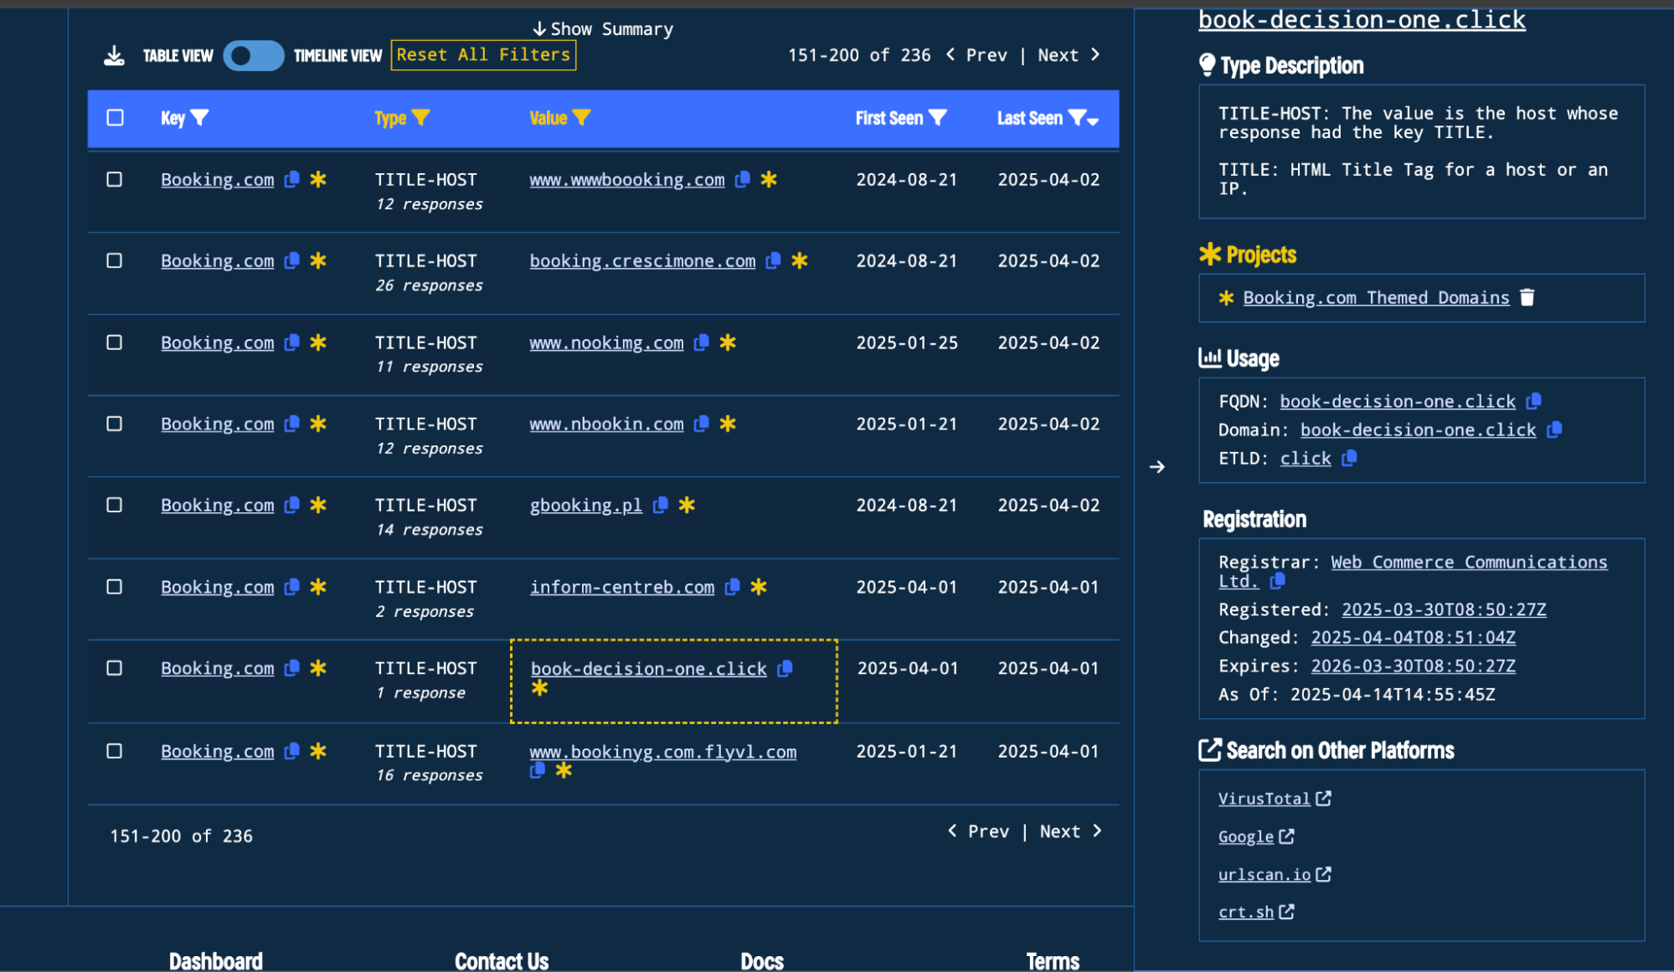Click Reset All Filters

483,54
